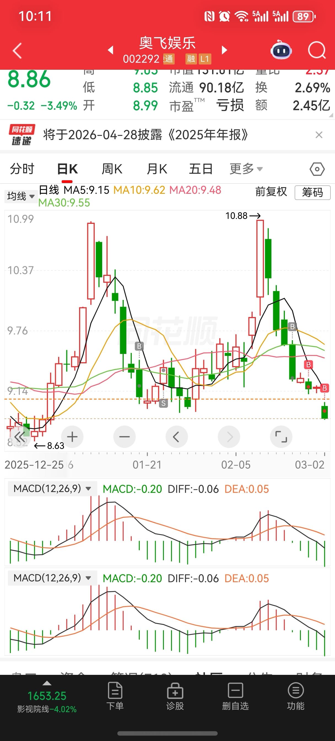
Task: Open second MACD(12,26,9) indicator dropdown
Action: click(x=52, y=578)
